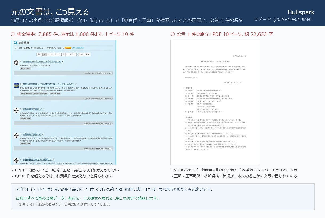Viewport: 325px width, 218px height.
Task: Open 三鷹駅南口ペデストリアンデッキ改修工事 result link
Action: [x=42, y=62]
